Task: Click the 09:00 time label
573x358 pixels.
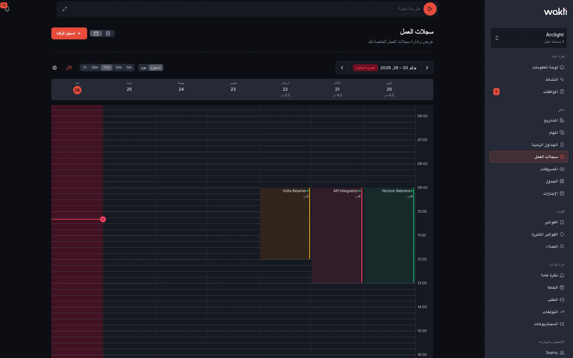Action: [x=422, y=188]
